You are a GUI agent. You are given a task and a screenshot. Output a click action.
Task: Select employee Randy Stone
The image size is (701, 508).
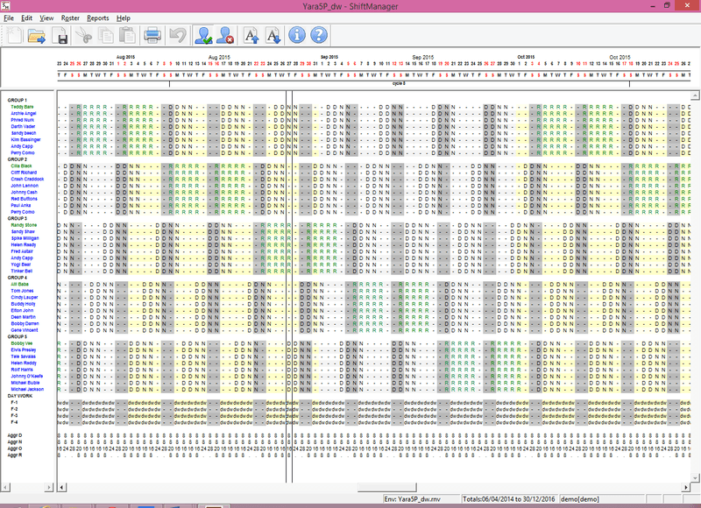tap(25, 225)
